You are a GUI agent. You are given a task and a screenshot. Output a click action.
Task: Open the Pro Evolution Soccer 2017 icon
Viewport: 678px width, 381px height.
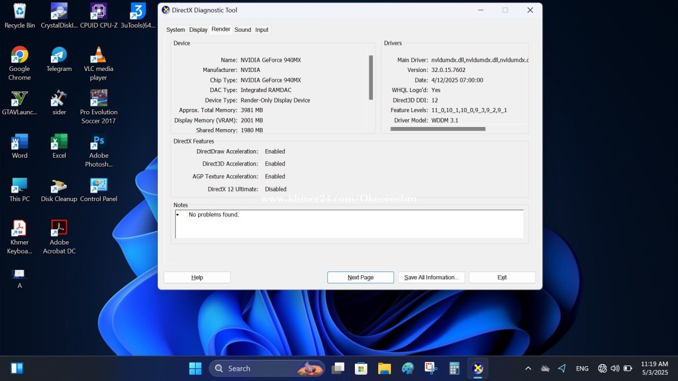[99, 107]
